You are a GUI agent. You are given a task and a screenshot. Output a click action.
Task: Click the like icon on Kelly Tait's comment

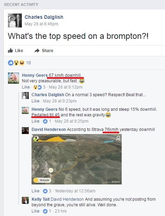click(45, 211)
